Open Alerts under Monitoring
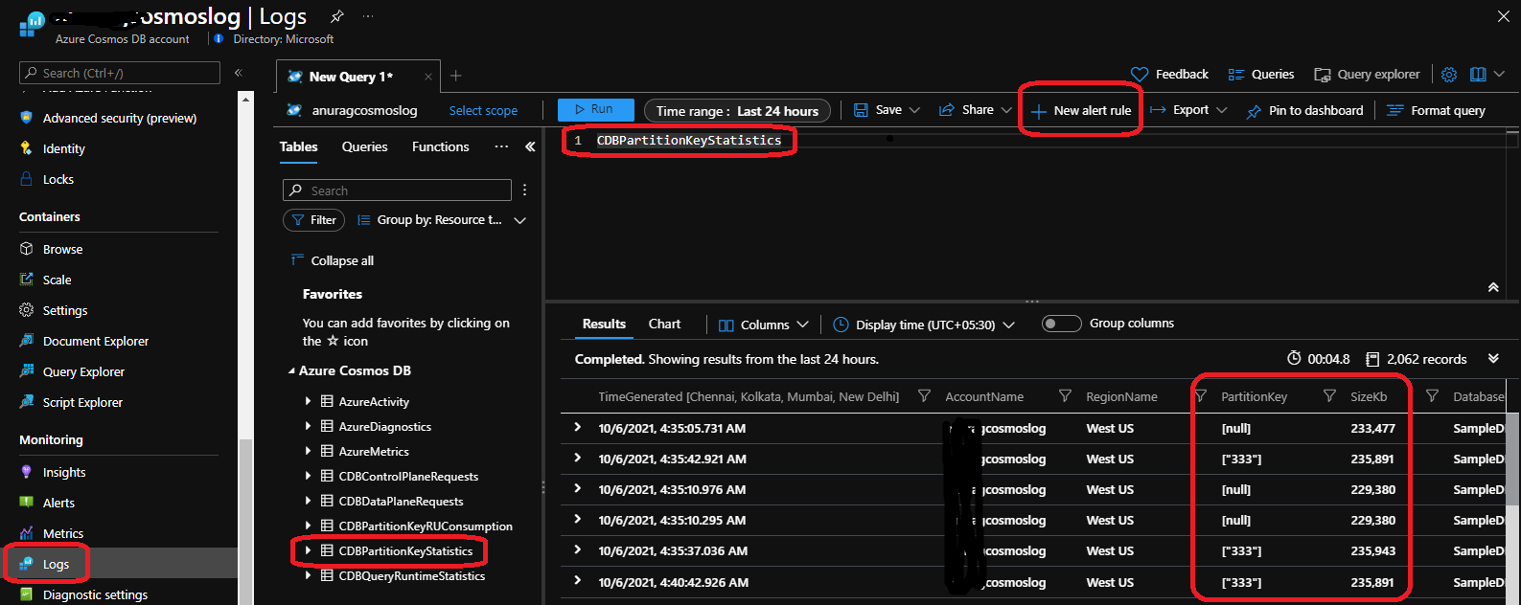Viewport: 1521px width, 605px height. tap(58, 503)
